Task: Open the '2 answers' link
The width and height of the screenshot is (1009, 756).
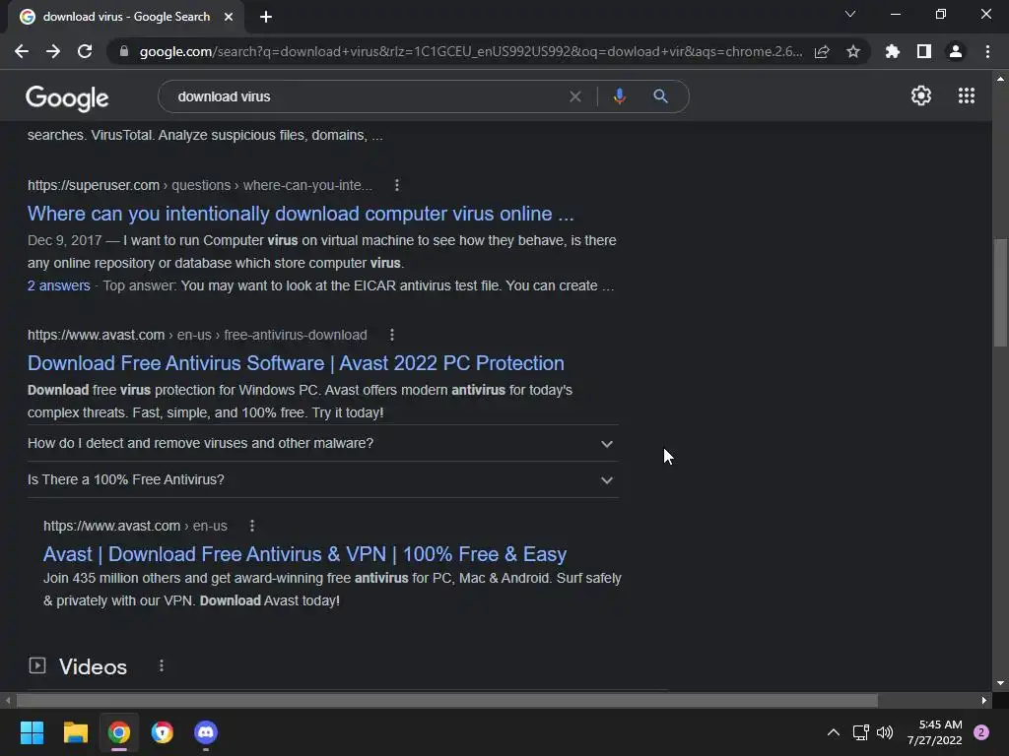Action: pos(58,285)
